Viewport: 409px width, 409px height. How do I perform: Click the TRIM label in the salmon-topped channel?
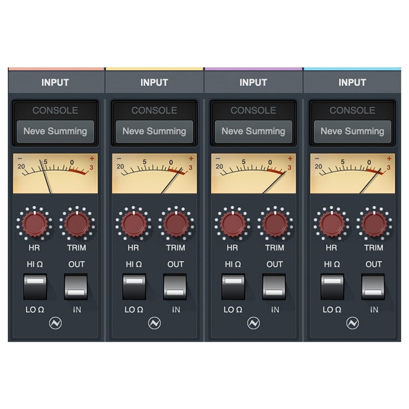[77, 248]
